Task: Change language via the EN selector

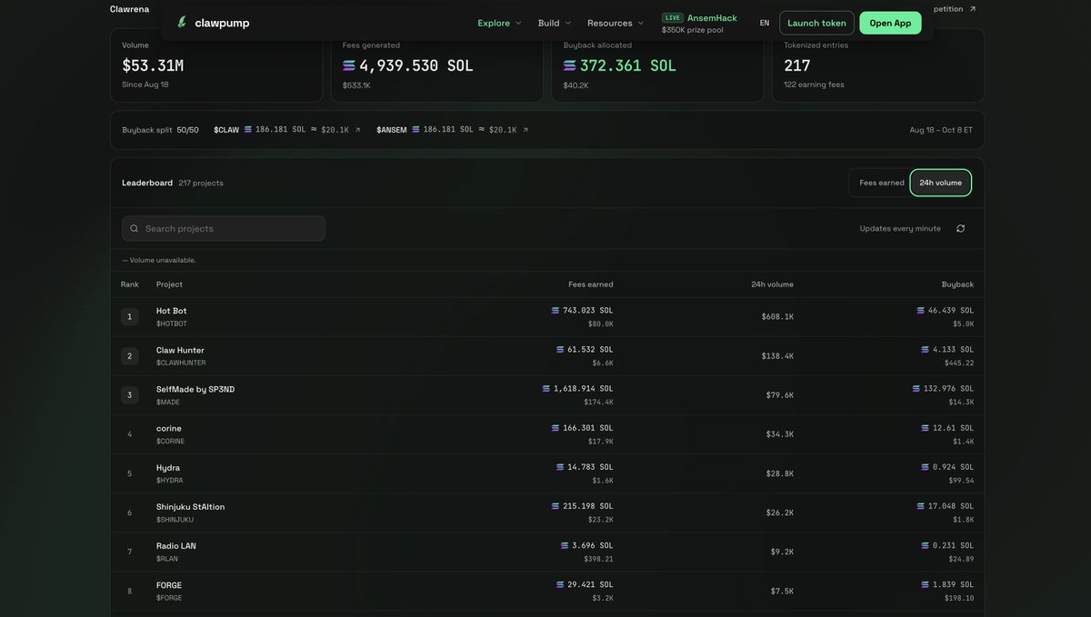Action: coord(765,23)
